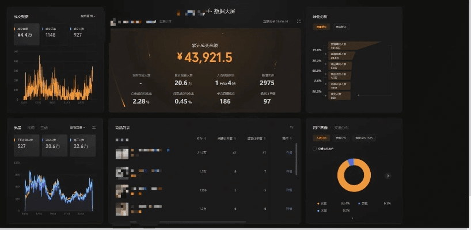This screenshot has width=471, height=230.
Task: Click the orange 女性 legend marker
Action: (x=317, y=203)
